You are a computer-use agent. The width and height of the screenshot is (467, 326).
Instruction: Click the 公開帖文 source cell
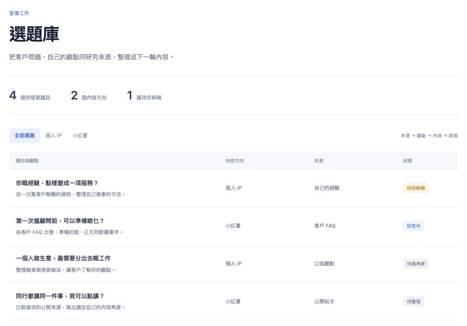pos(324,301)
